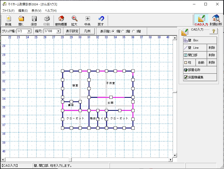Select 2階 floor radio button
The image size is (224, 169).
tap(123, 31)
